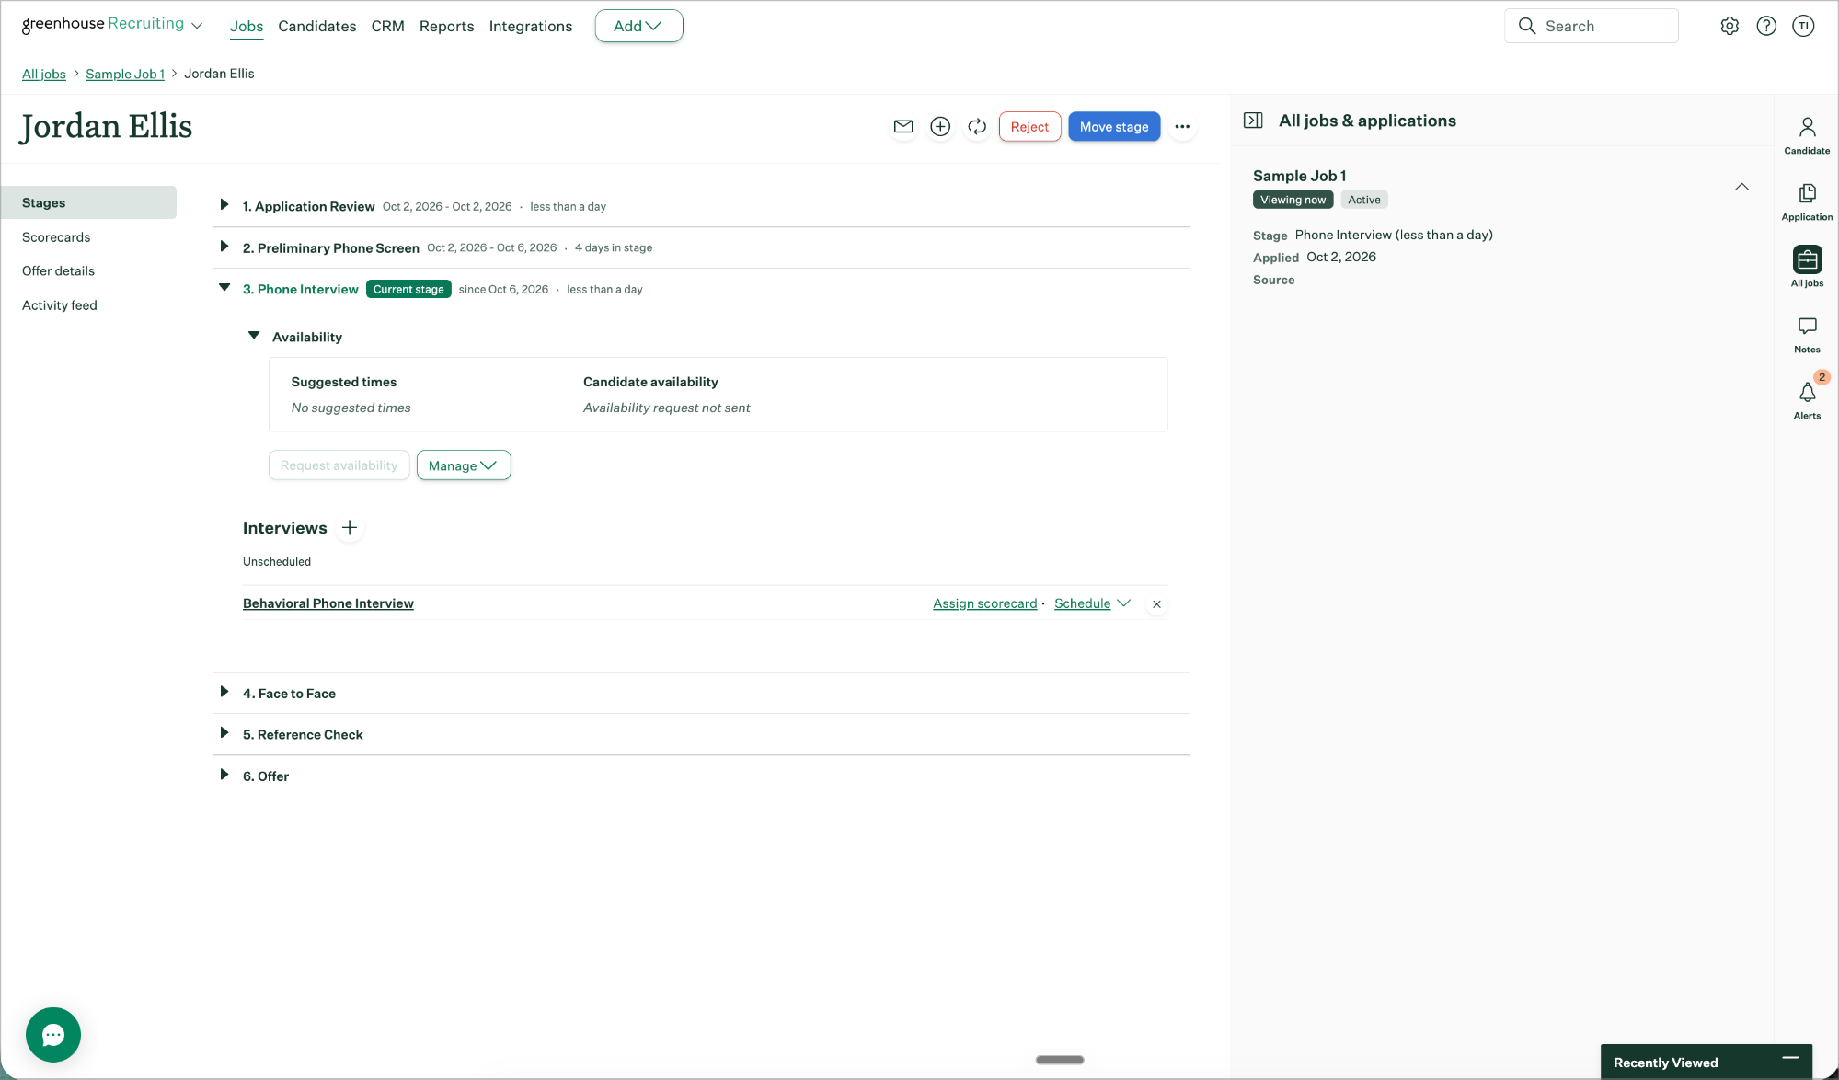Open the Behavioral Phone Interview link

[328, 603]
